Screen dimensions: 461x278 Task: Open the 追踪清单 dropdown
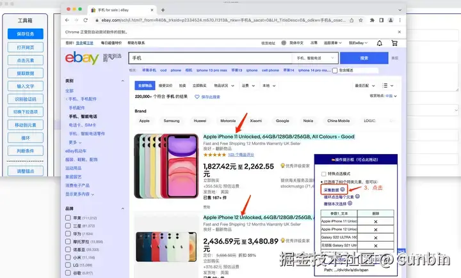coord(332,43)
